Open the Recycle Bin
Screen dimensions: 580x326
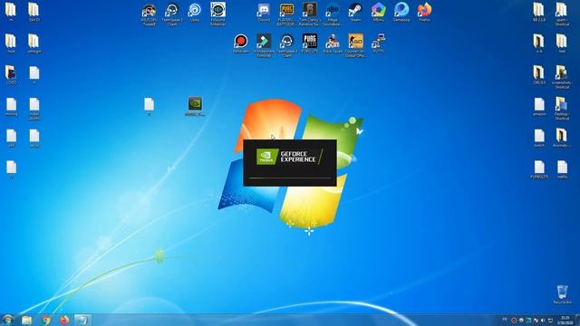(562, 294)
